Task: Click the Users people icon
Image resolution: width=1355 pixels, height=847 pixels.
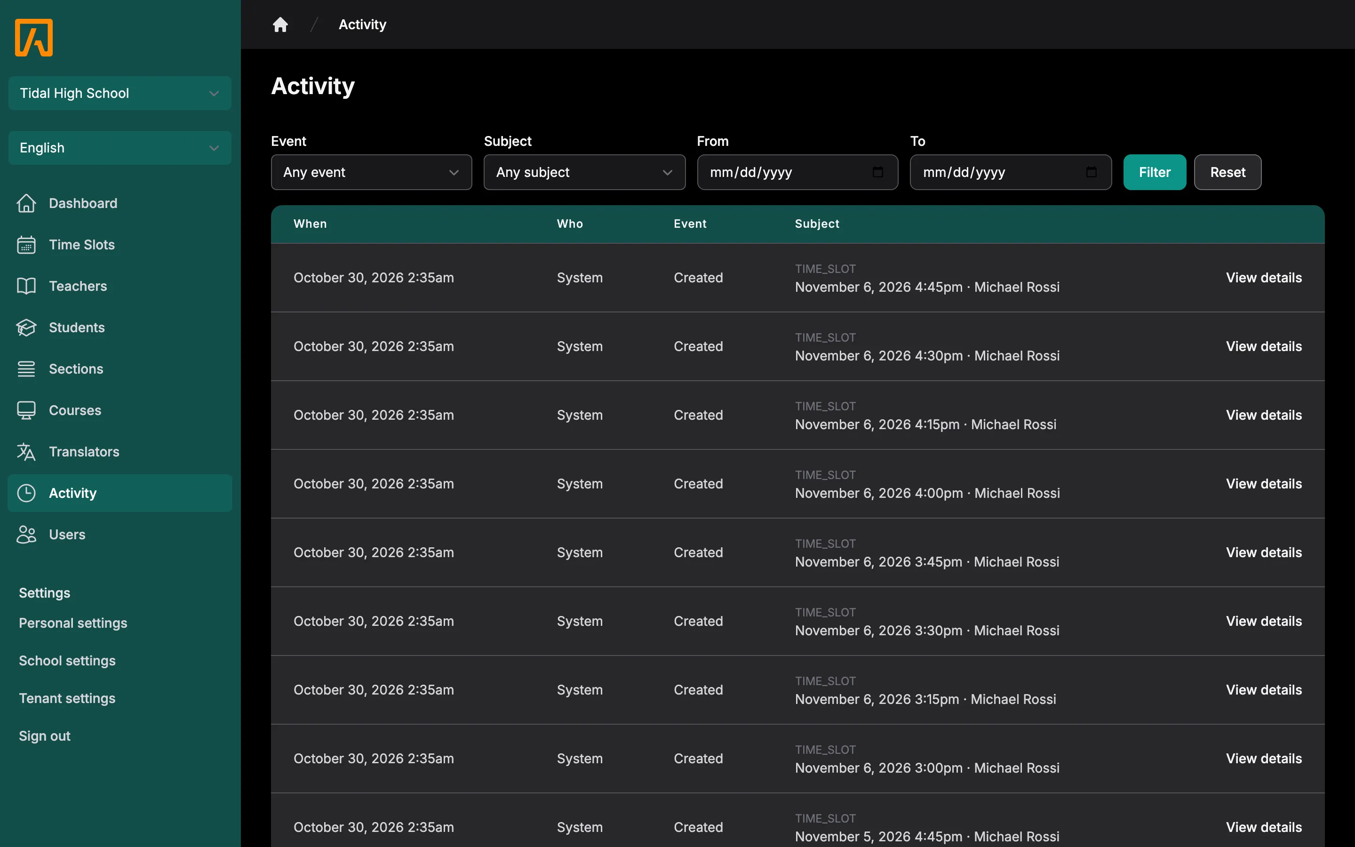Action: tap(26, 535)
